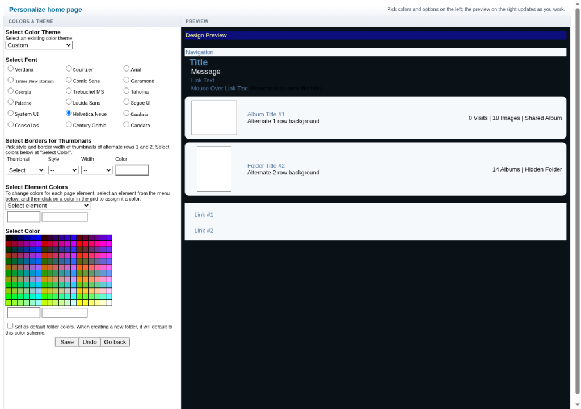Pick the white swatch in grid's bottom-right corner
Screen dimensions: 581x409
(109, 303)
